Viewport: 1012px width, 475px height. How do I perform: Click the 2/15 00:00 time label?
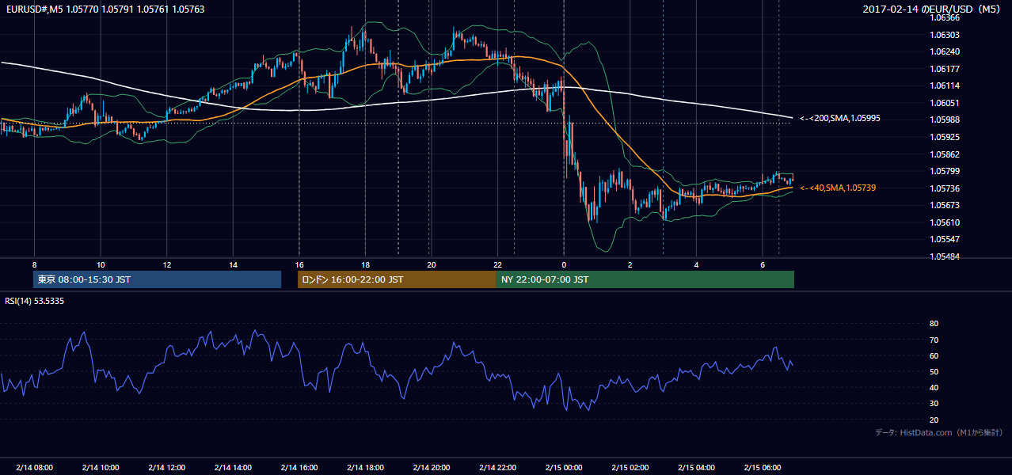pos(564,467)
